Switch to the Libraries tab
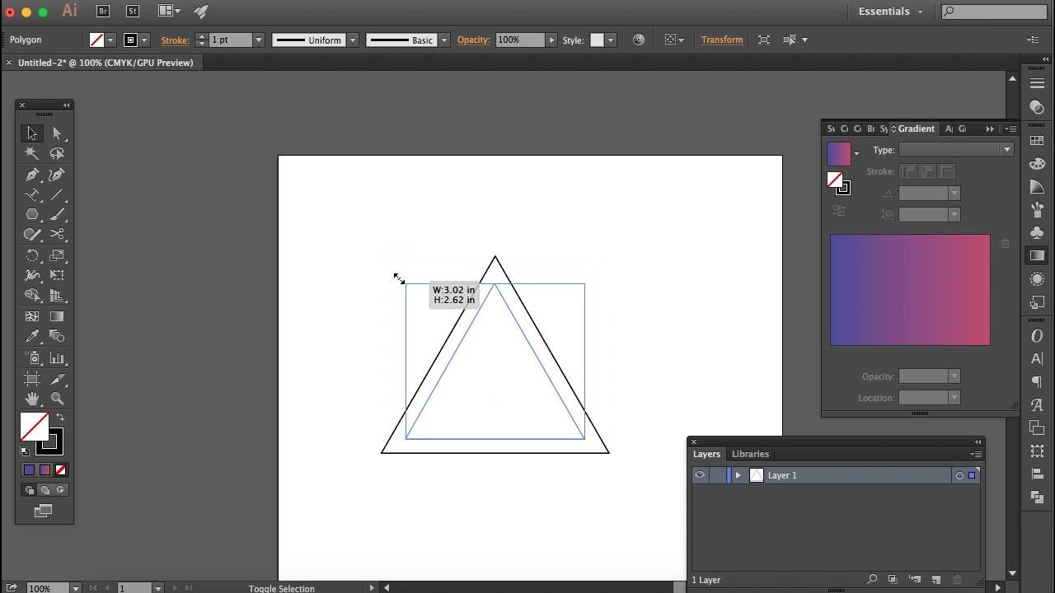The height and width of the screenshot is (593, 1055). point(750,454)
